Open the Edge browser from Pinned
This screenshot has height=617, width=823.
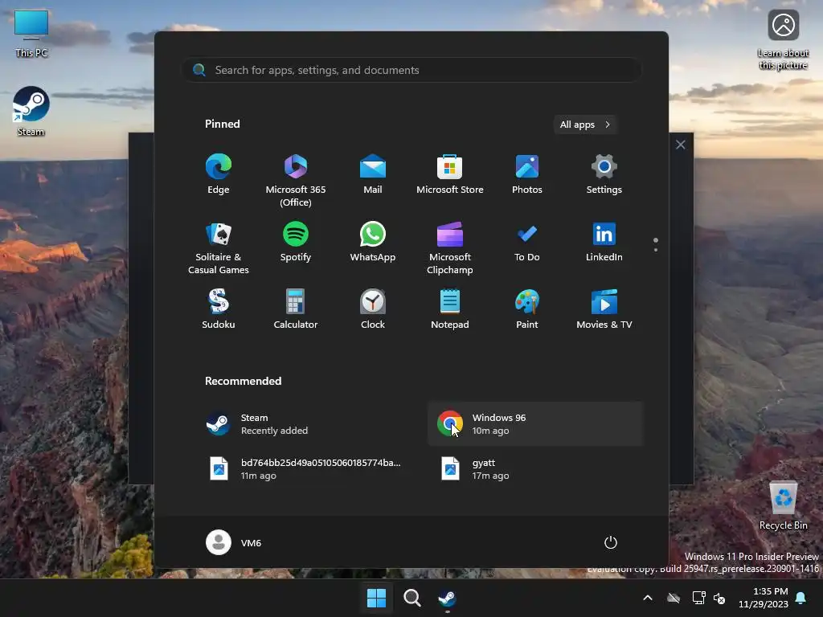click(219, 174)
